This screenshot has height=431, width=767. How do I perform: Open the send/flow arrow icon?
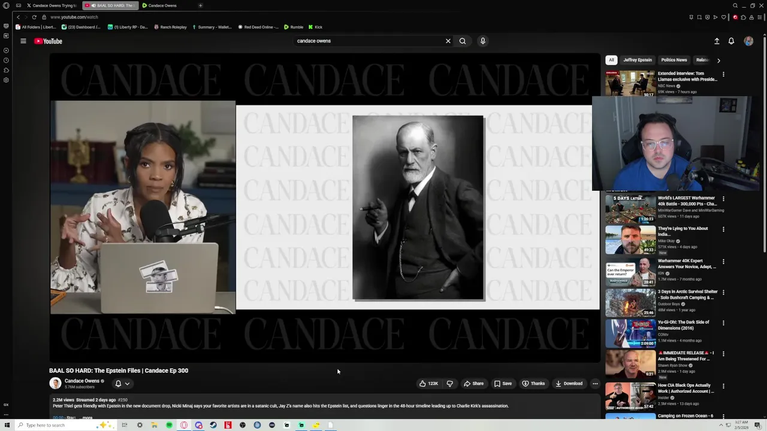click(x=715, y=17)
